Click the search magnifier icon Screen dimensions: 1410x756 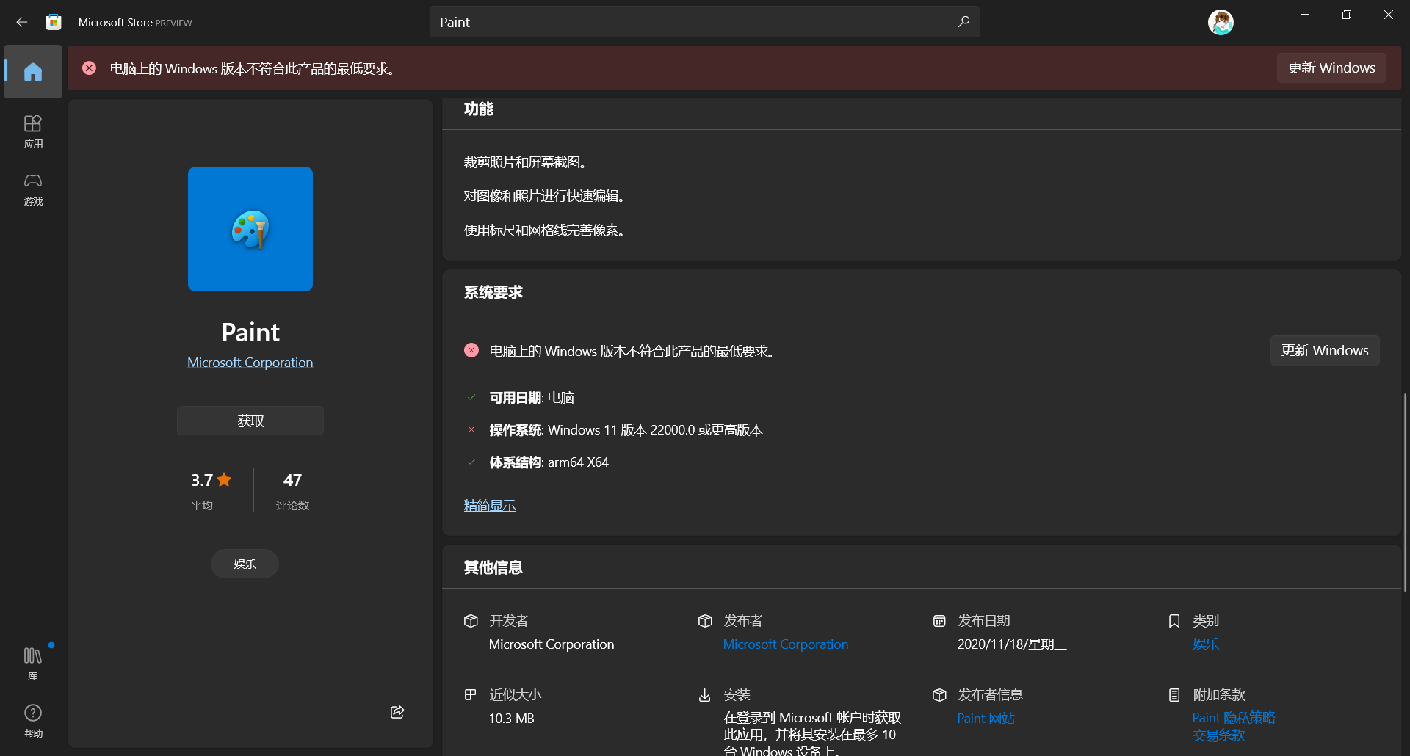pyautogui.click(x=963, y=22)
